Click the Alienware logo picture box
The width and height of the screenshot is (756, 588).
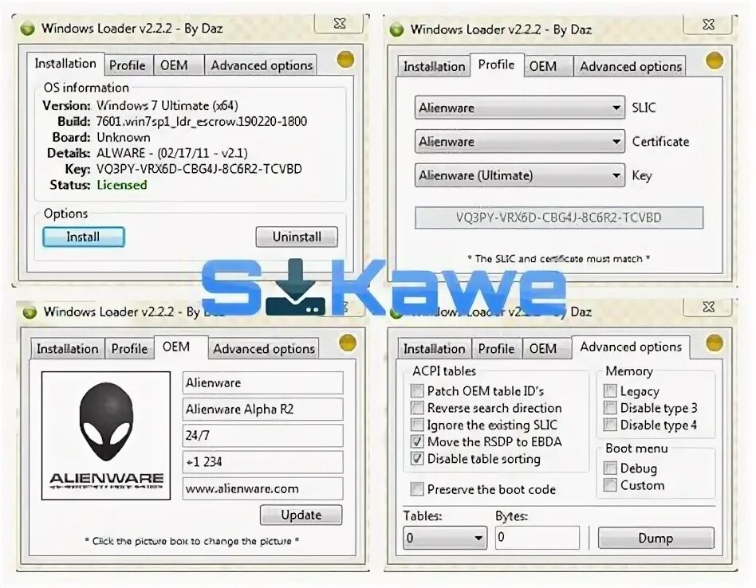point(106,435)
